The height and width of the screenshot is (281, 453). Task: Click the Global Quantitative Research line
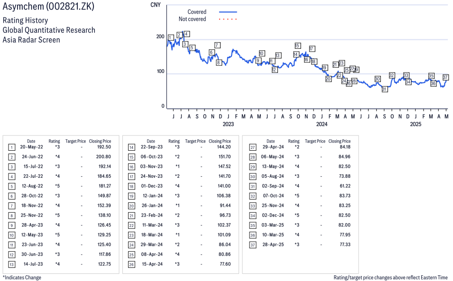point(49,30)
